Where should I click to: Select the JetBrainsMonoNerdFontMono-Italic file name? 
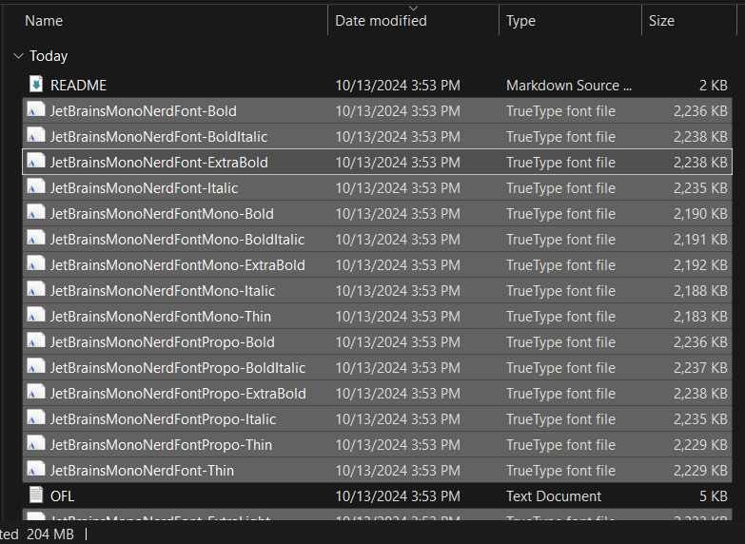[163, 291]
